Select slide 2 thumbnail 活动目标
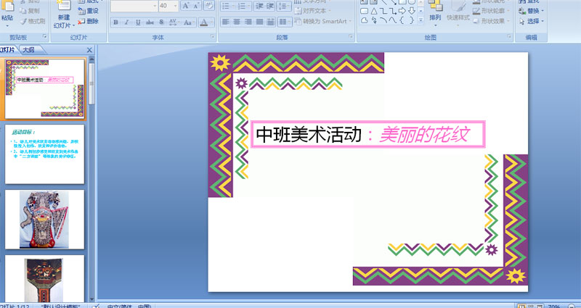This screenshot has width=581, height=308. pos(44,154)
